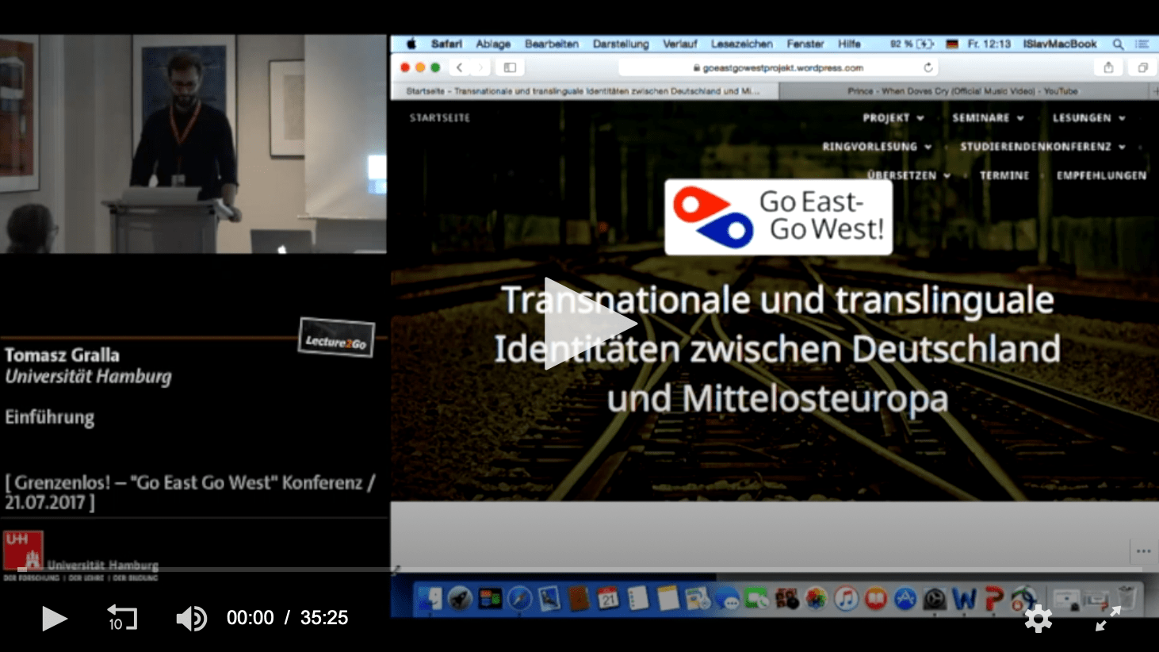Click the Go East - Go West! logo

(x=778, y=217)
